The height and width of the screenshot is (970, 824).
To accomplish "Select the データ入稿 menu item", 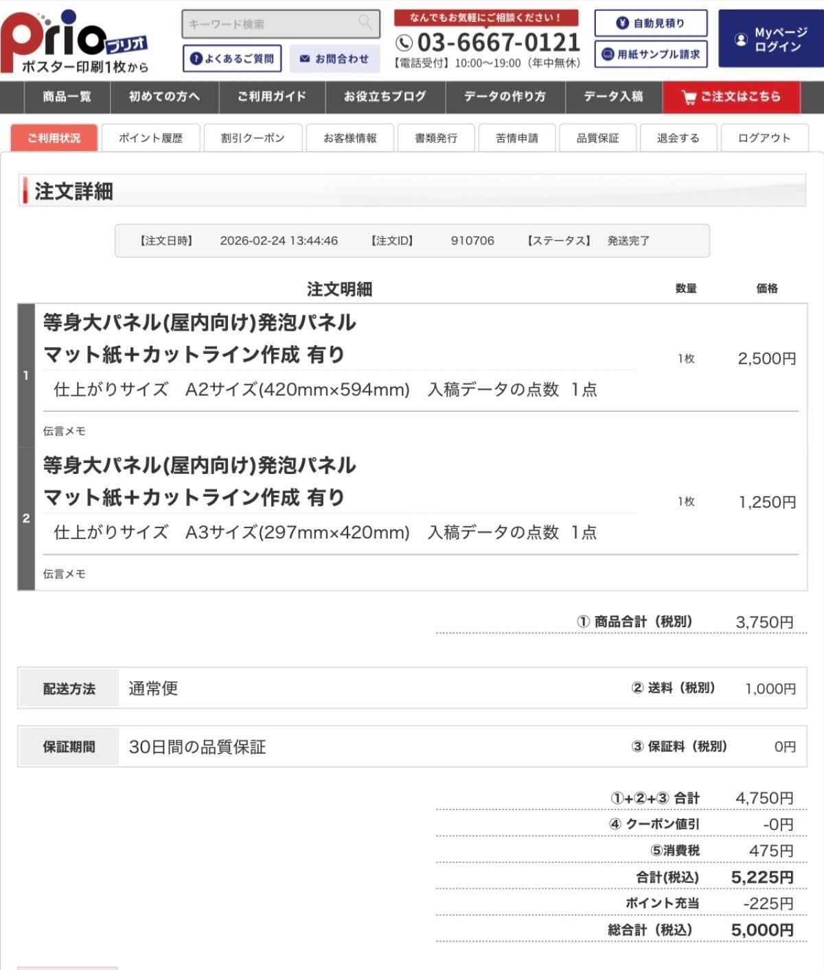I will pyautogui.click(x=613, y=97).
